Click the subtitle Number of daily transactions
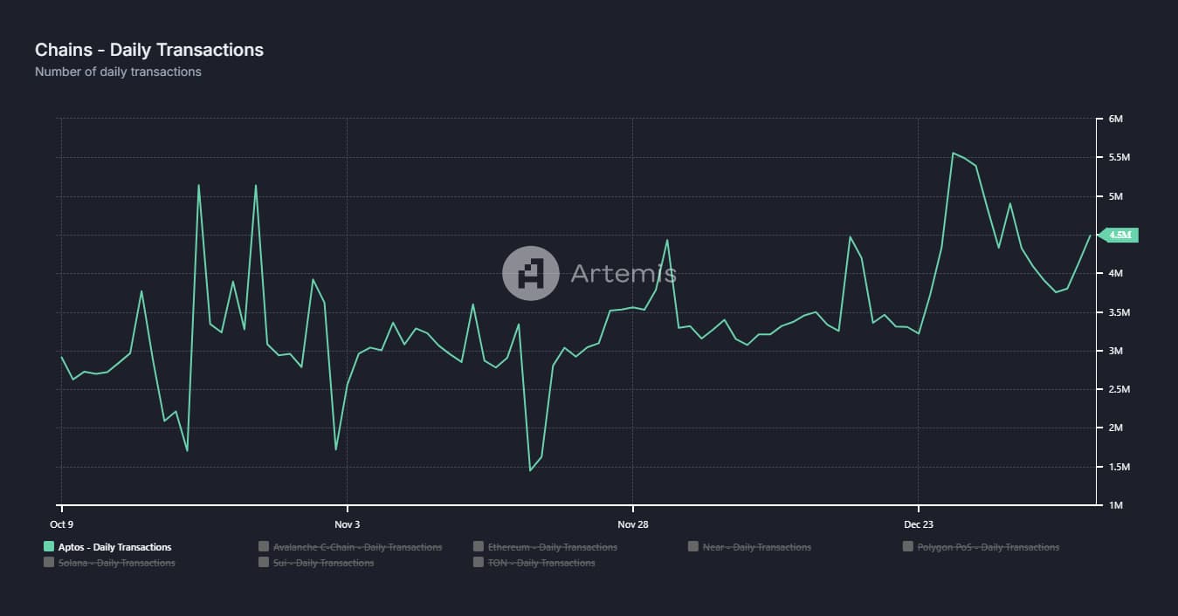1178x616 pixels. [x=119, y=72]
